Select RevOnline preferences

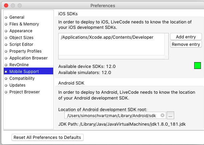(19, 65)
